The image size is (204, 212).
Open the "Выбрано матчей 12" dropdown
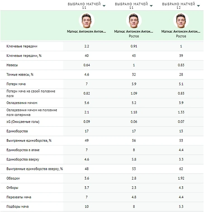(198, 6)
